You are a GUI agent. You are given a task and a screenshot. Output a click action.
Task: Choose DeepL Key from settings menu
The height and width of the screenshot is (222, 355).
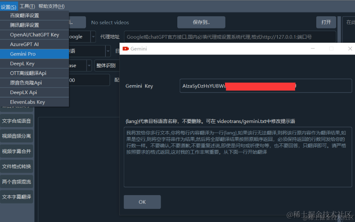point(34,64)
